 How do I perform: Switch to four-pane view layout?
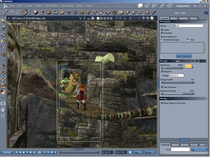click(108, 18)
